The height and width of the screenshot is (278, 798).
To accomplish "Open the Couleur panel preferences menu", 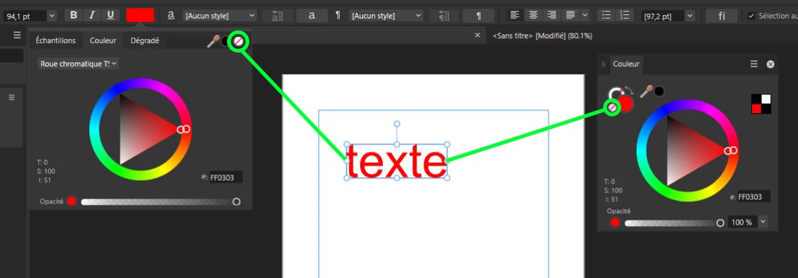I will coord(754,64).
